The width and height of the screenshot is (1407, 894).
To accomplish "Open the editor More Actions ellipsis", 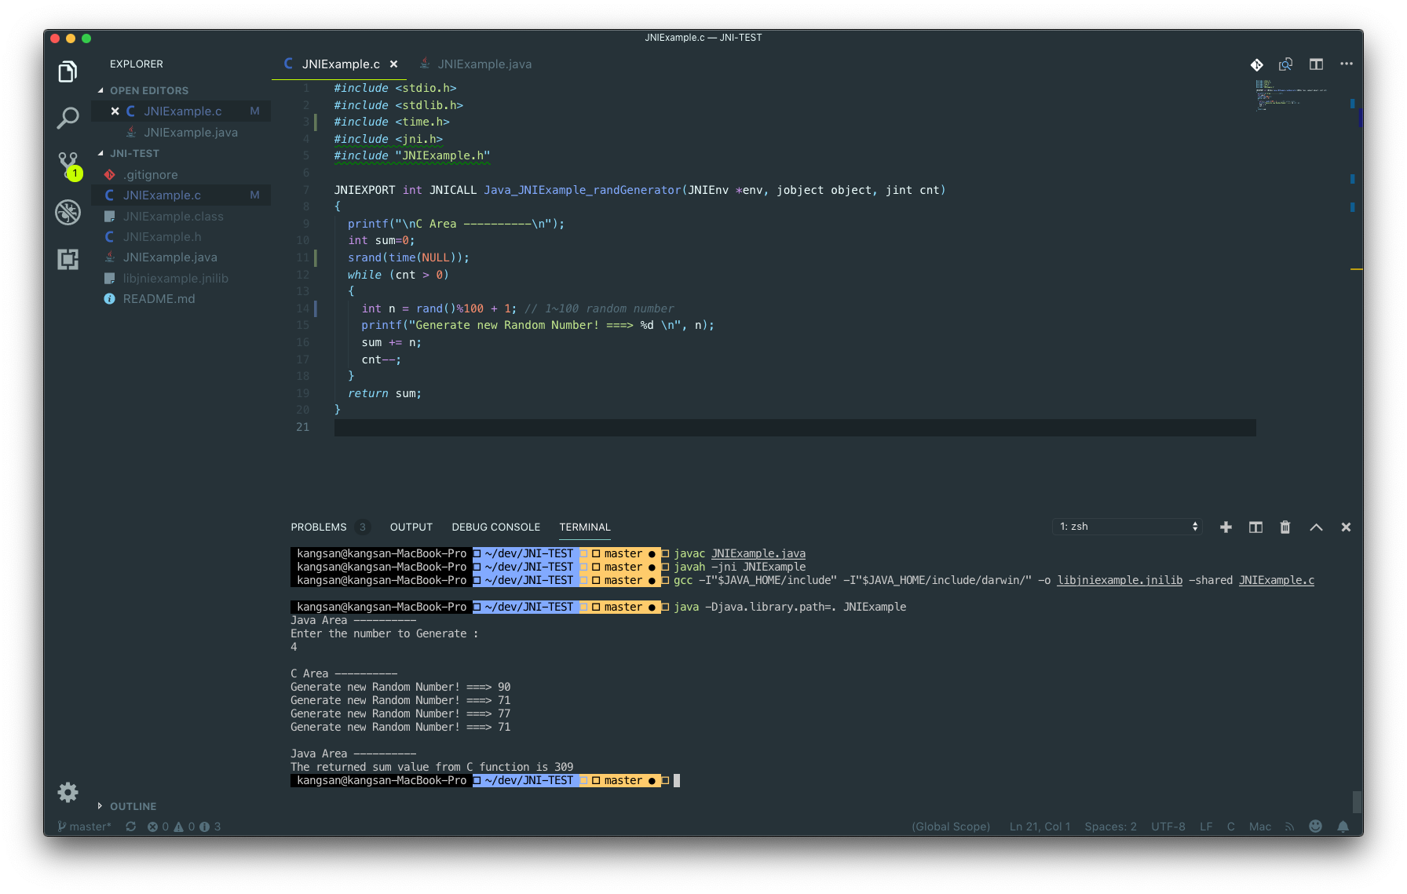I will pos(1347,64).
